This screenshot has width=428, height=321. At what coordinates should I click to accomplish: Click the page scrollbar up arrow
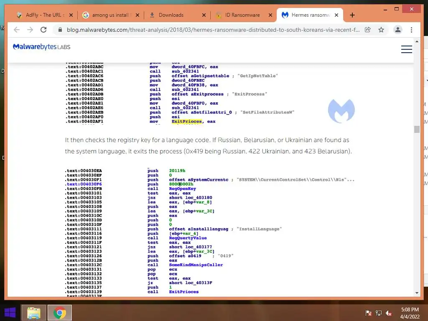(x=417, y=41)
